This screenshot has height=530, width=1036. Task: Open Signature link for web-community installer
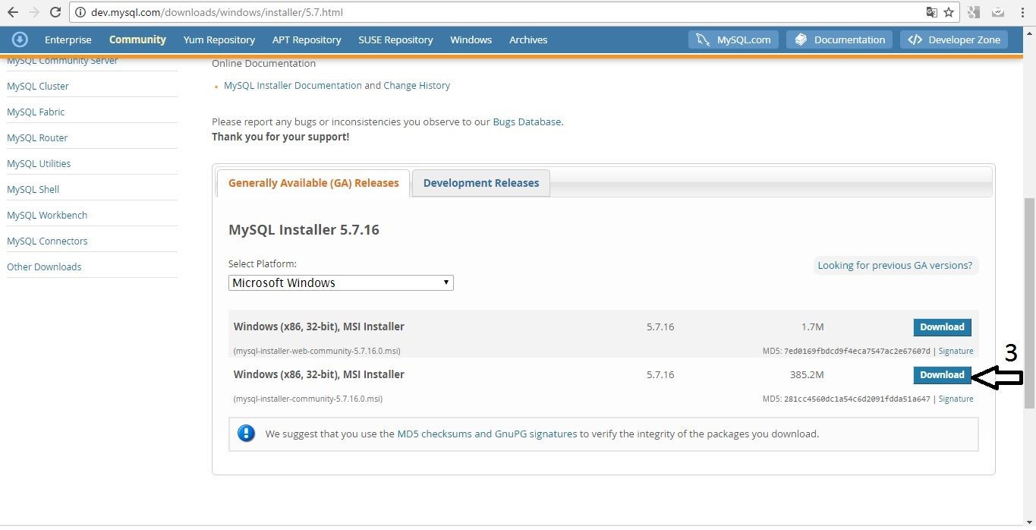(956, 351)
